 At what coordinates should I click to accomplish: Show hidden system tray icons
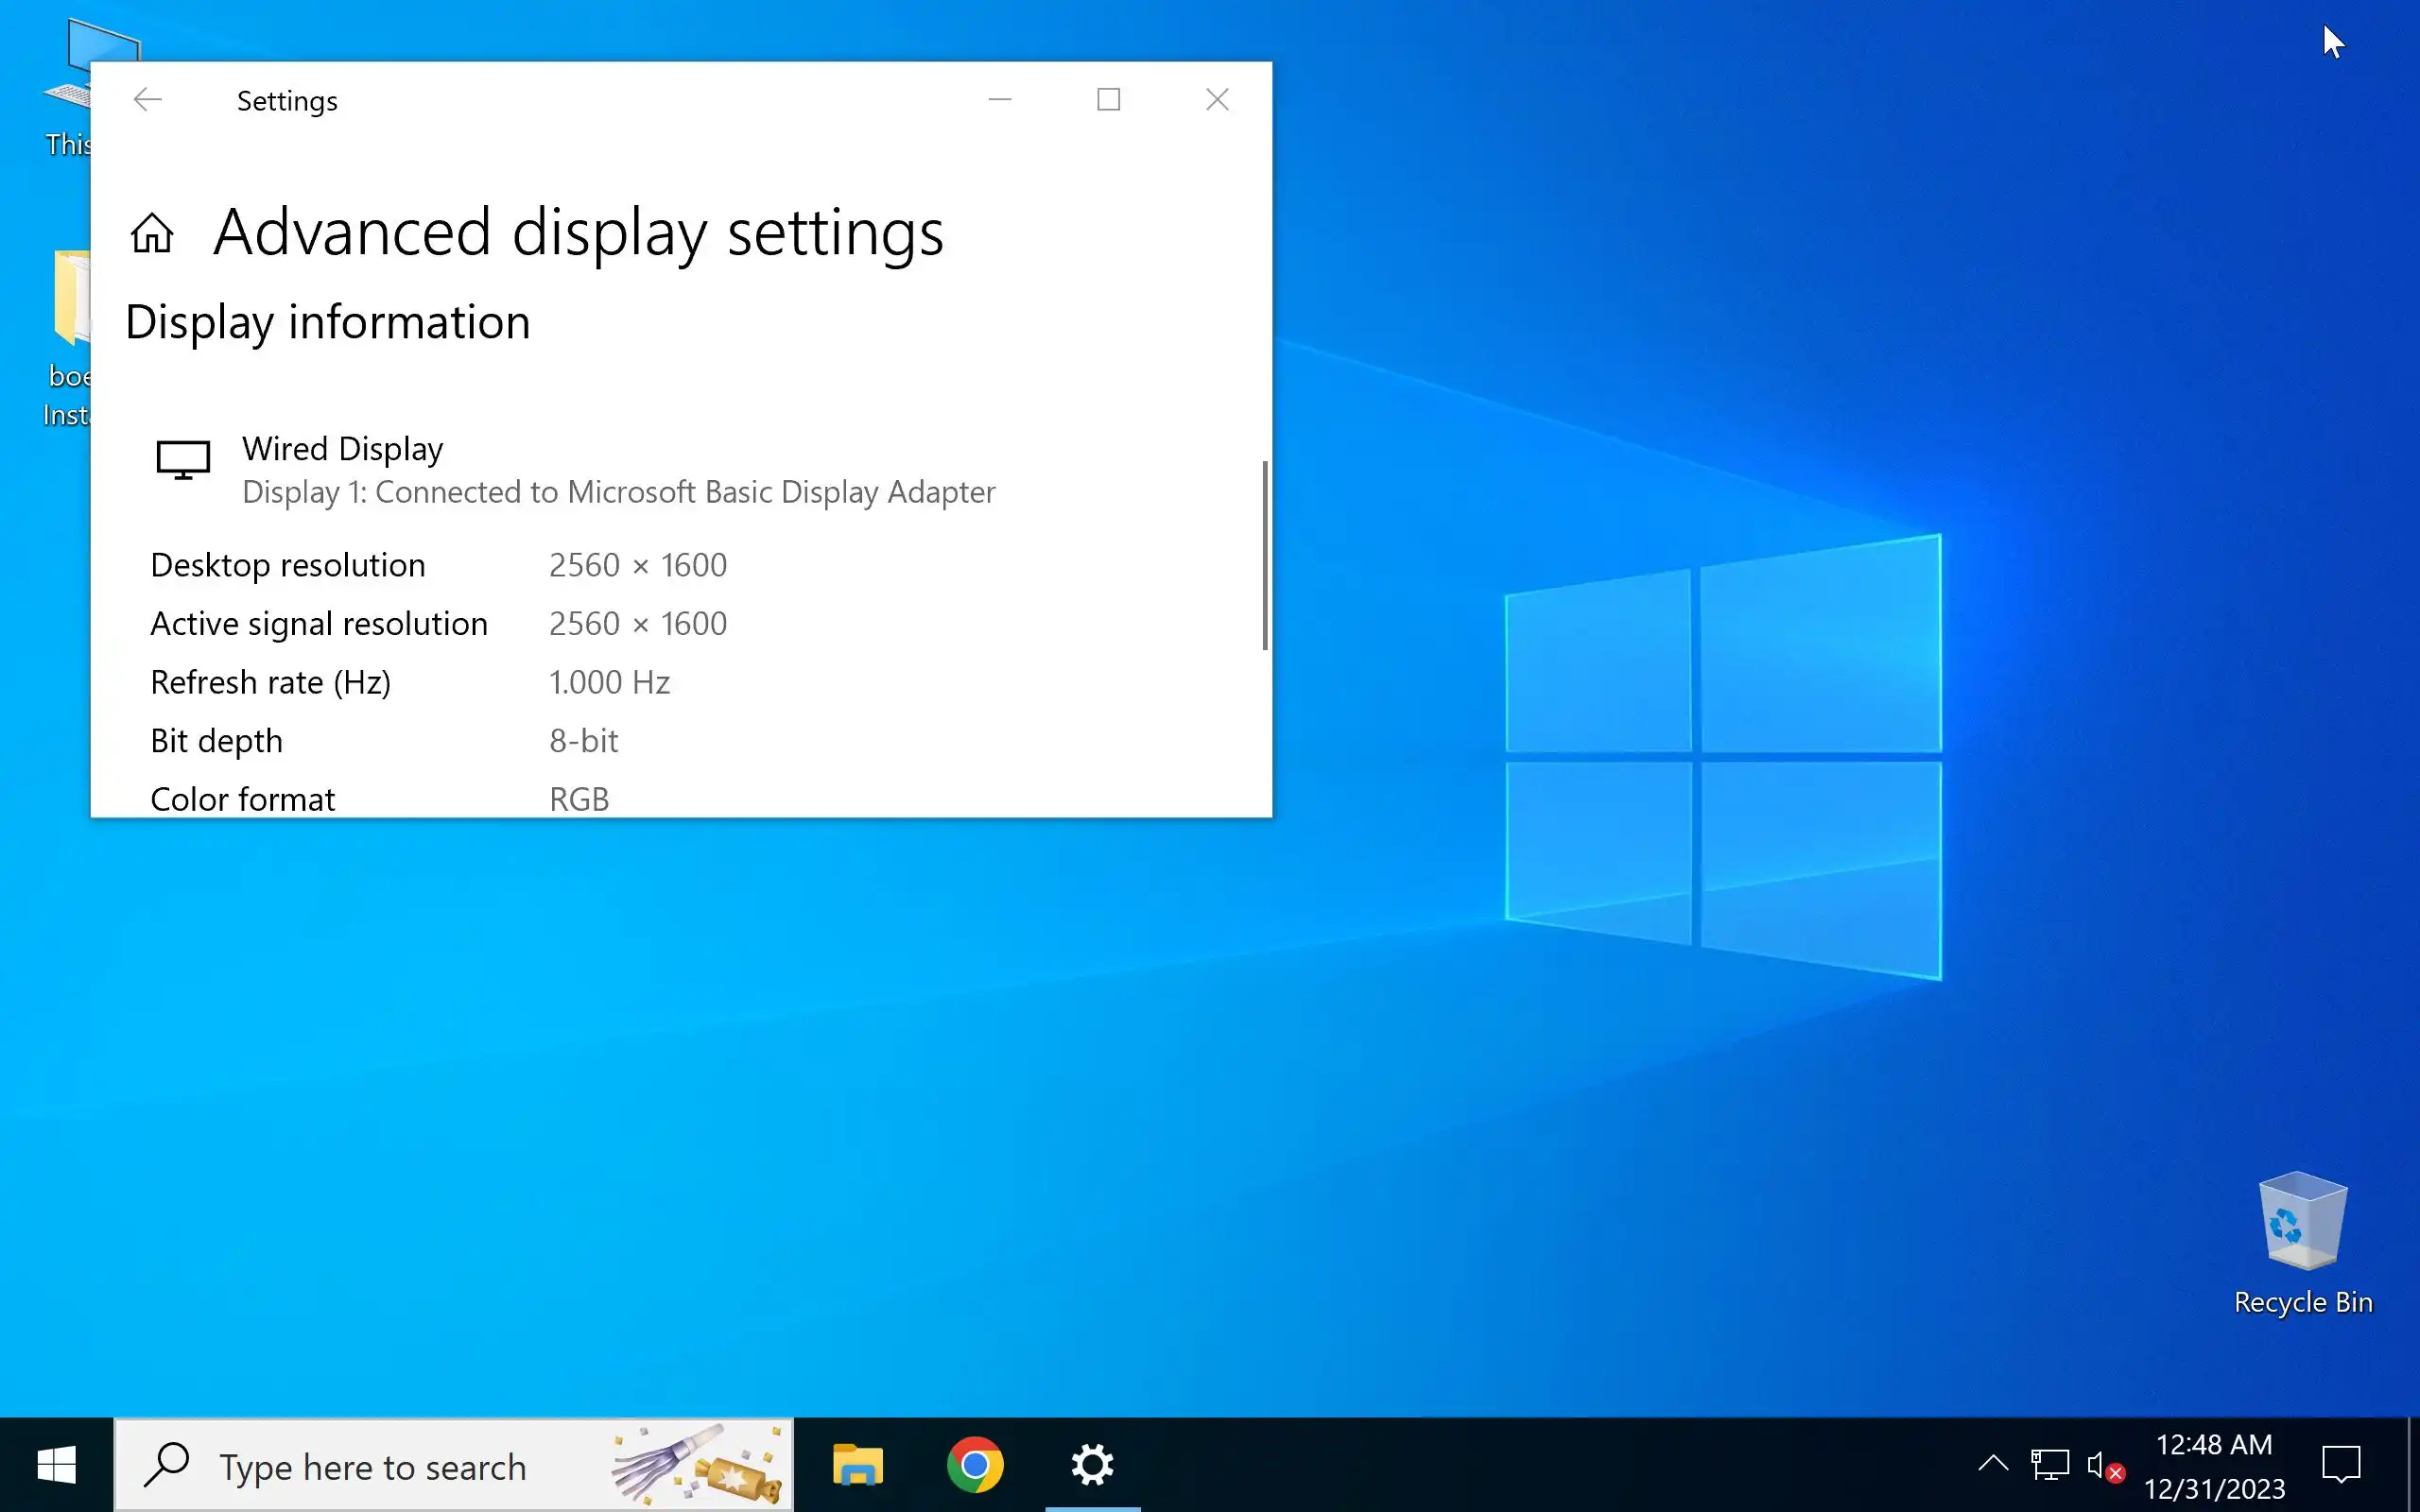click(1992, 1465)
